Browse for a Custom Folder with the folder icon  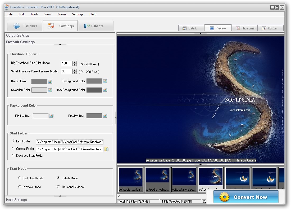click(x=107, y=149)
